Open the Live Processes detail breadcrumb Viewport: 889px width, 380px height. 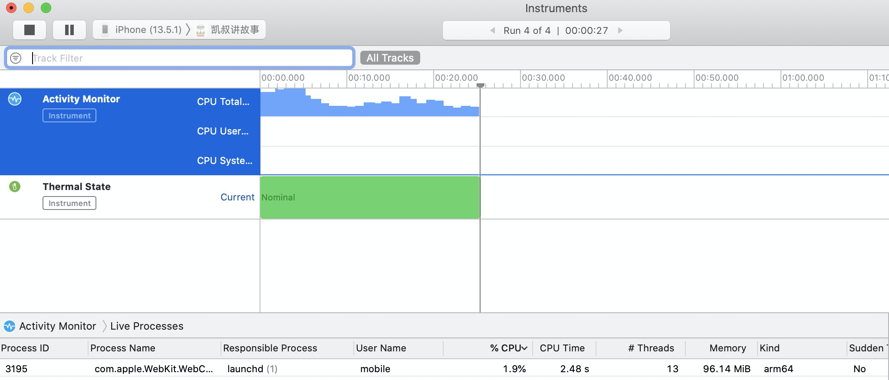147,326
